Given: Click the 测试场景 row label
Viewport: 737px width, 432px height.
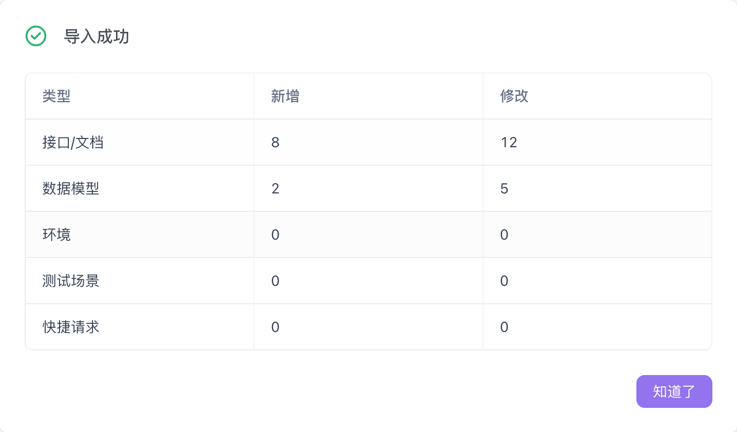Looking at the screenshot, I should click(x=71, y=281).
